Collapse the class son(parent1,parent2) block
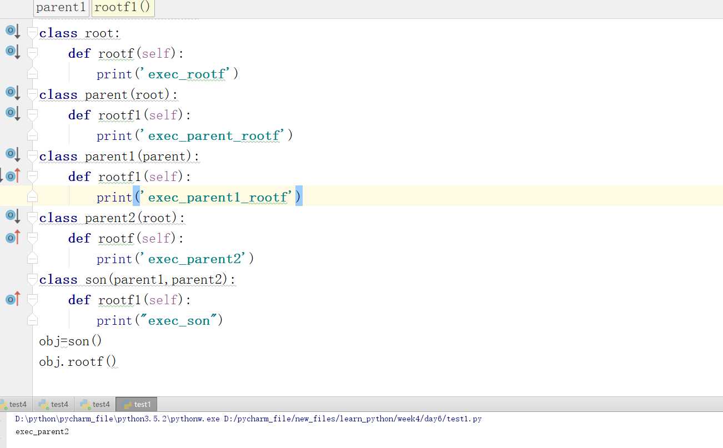 tap(32, 279)
